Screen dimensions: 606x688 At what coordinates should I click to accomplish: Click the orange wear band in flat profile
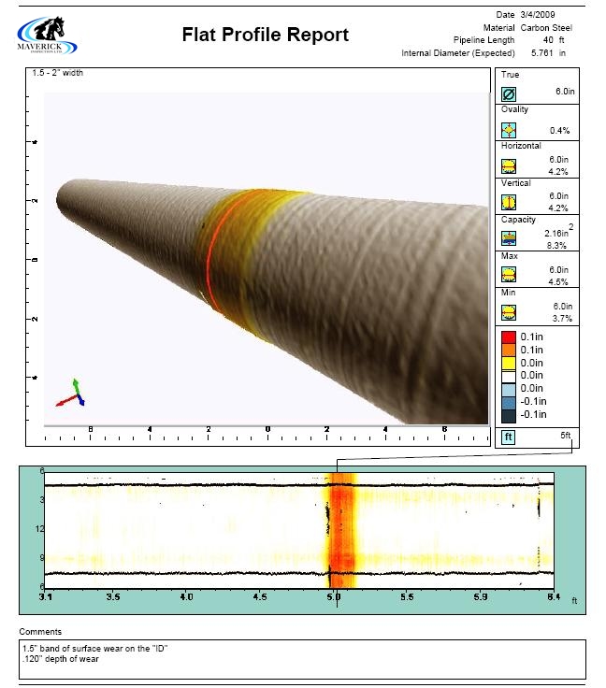coord(341,530)
